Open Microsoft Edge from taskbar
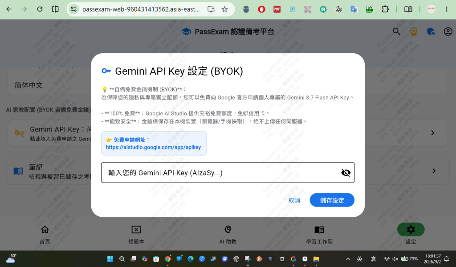The width and height of the screenshot is (456, 267). pos(191,259)
